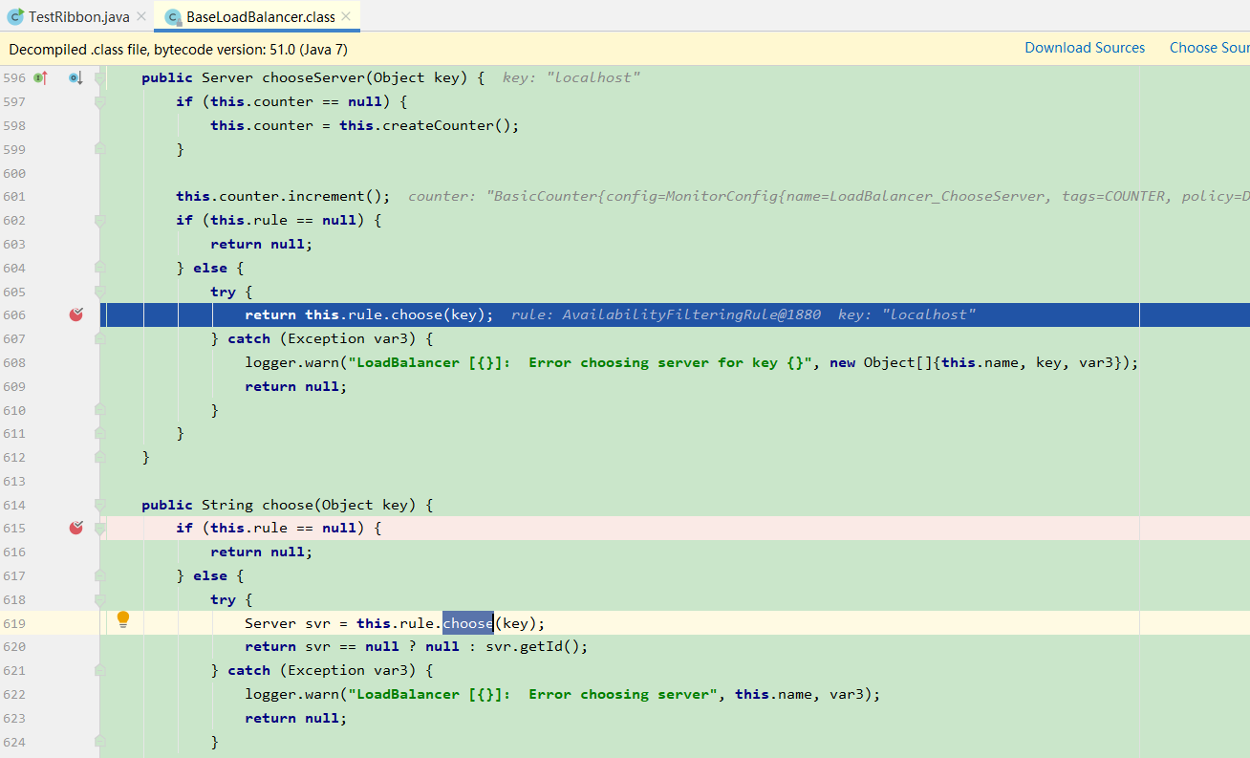Viewport: 1250px width, 758px height.
Task: Collapse the try block fold on line 618
Action: pos(99,599)
